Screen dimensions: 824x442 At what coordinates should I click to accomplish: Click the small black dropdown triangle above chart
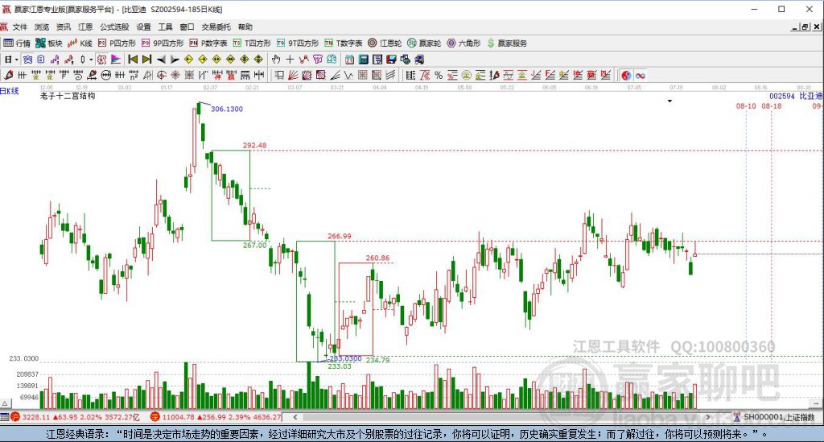669,101
